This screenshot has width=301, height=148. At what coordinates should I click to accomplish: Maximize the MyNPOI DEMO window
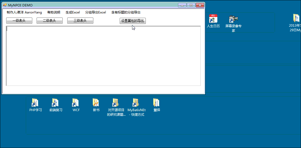191,5
